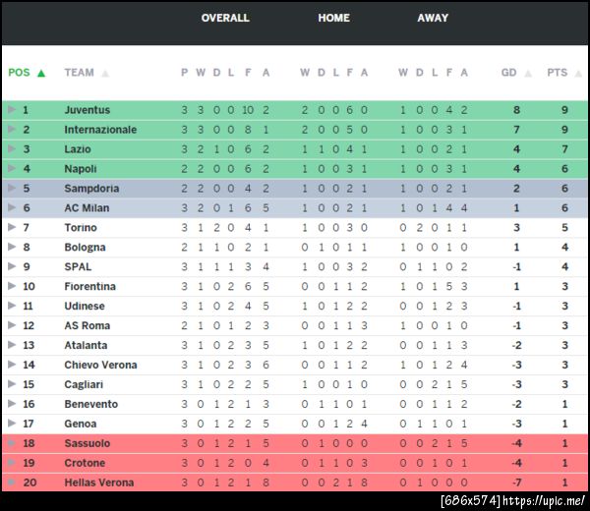
Task: Click the POS column header label
Action: 20,73
